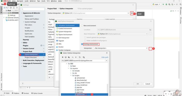Open the Database side tool window
Viewport: 182px width, 96px height.
click(181, 11)
